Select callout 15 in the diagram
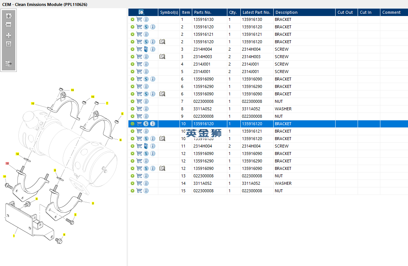The width and height of the screenshot is (408, 266). pyautogui.click(x=93, y=97)
